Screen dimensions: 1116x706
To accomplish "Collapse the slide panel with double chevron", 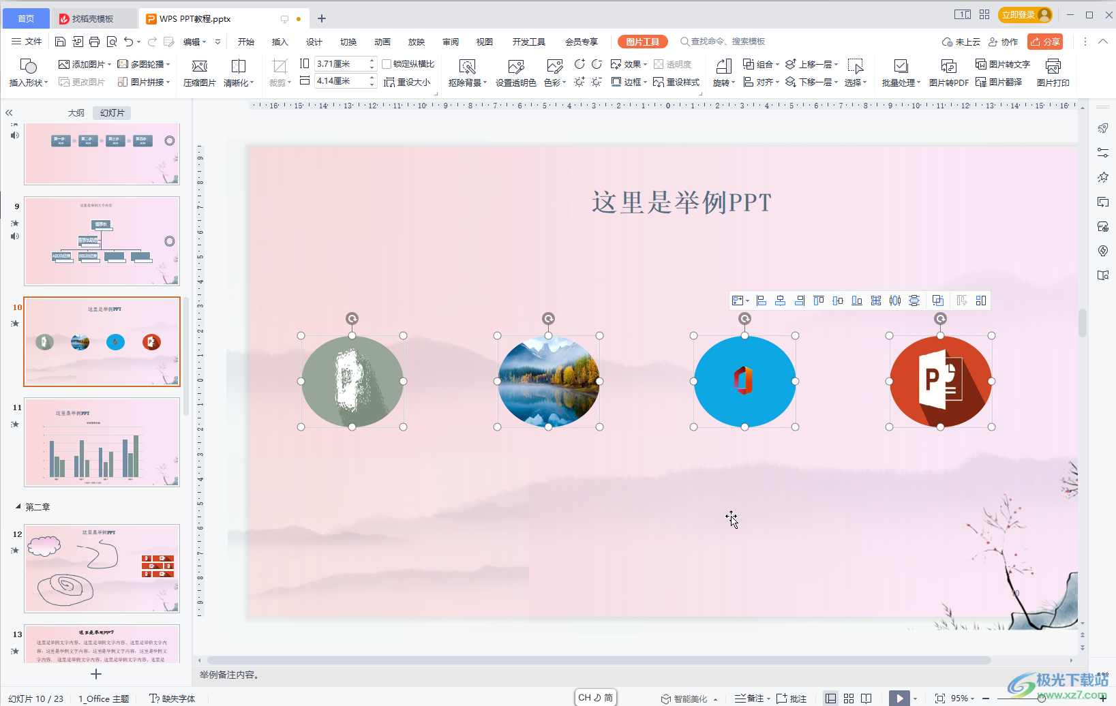I will coord(9,113).
